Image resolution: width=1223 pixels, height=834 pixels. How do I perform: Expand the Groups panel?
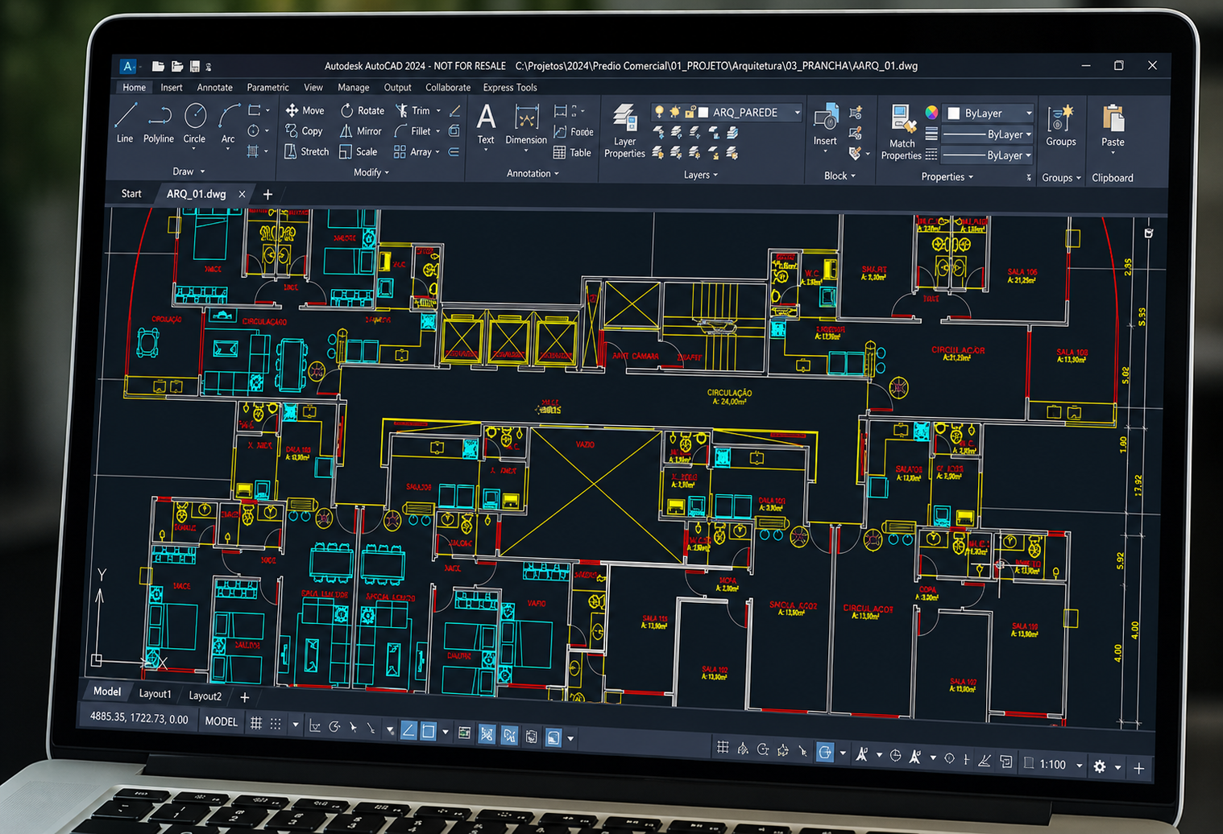point(1061,178)
